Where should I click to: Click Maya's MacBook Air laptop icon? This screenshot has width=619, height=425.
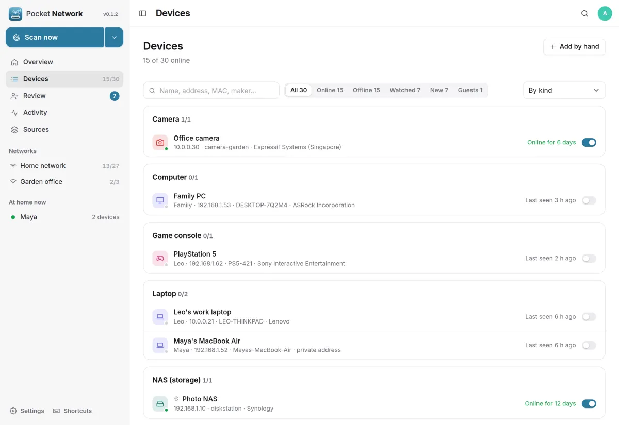click(160, 345)
